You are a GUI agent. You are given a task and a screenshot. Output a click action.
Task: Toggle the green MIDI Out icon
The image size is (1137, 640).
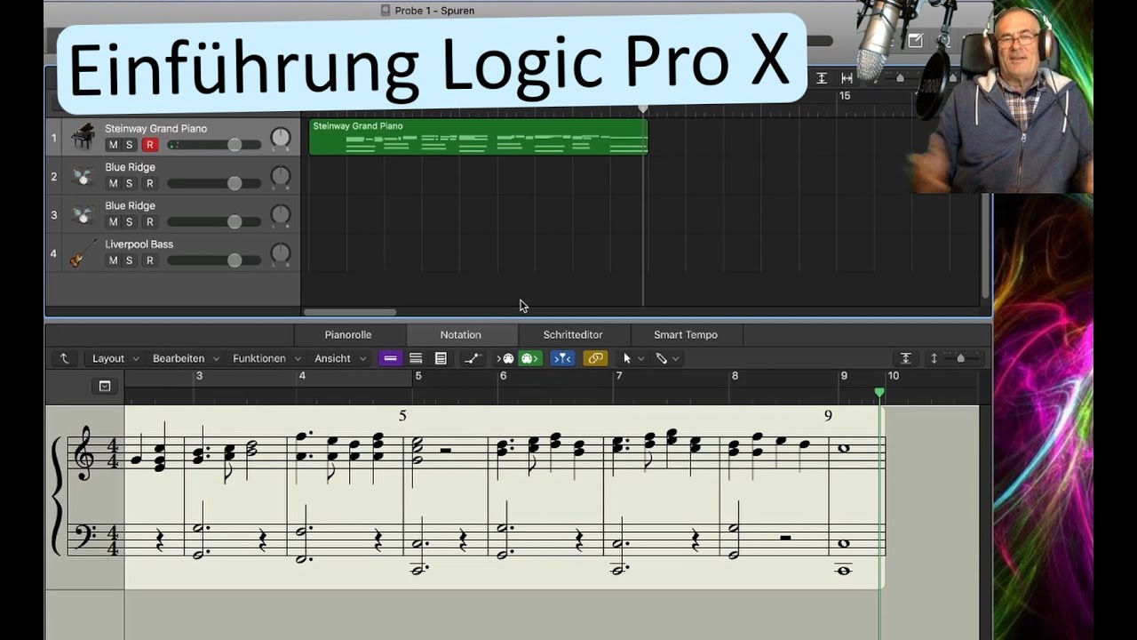(x=529, y=358)
